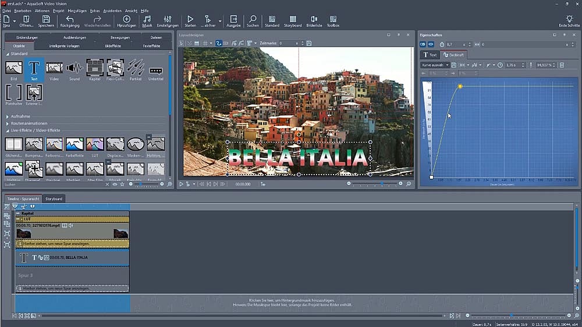Toggle the favorites star filter in Toolbox
Screen dimensions: 582x327
click(x=123, y=184)
